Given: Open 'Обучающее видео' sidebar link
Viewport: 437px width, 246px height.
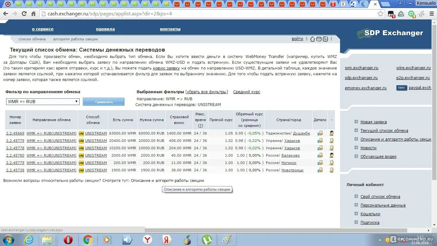Looking at the screenshot, I should (378, 157).
